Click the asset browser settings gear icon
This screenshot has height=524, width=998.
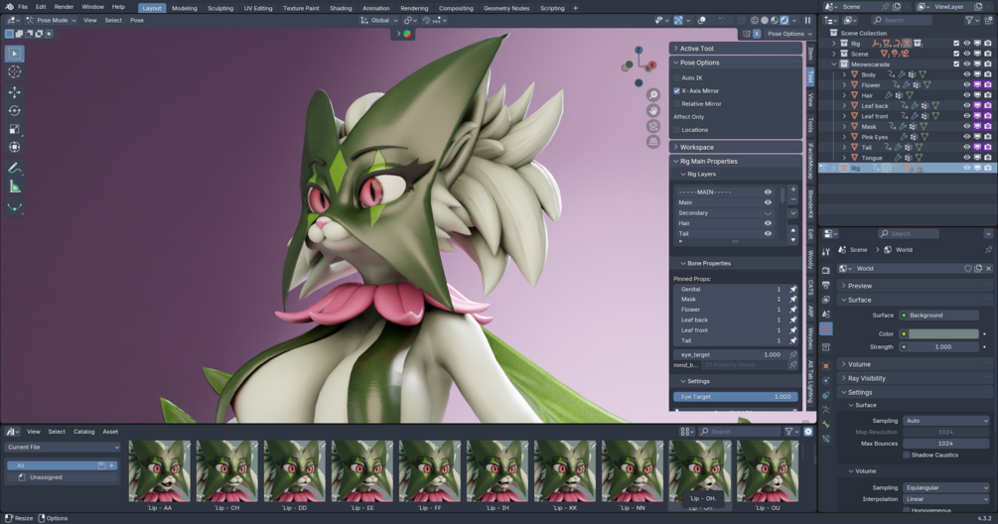[x=808, y=431]
